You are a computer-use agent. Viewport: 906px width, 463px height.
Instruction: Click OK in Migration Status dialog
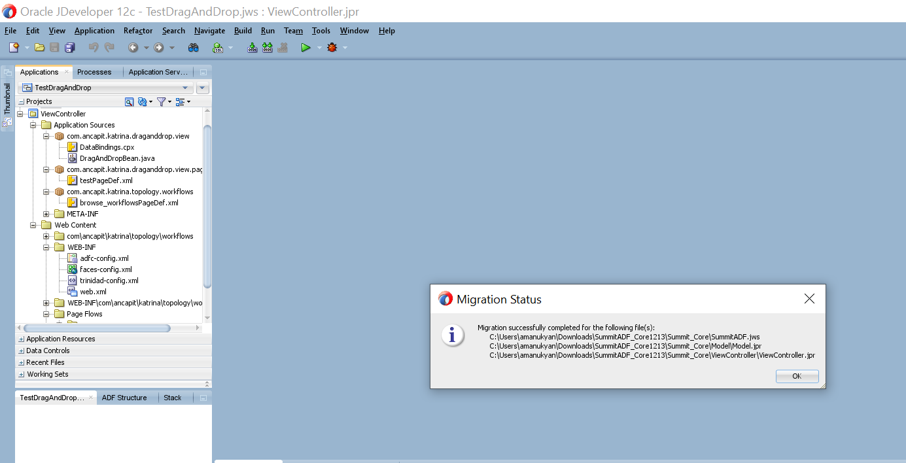[x=797, y=376]
